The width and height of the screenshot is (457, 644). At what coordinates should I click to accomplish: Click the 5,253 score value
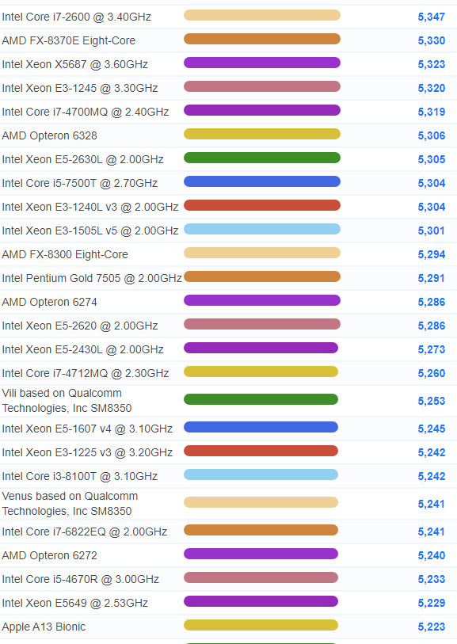431,401
